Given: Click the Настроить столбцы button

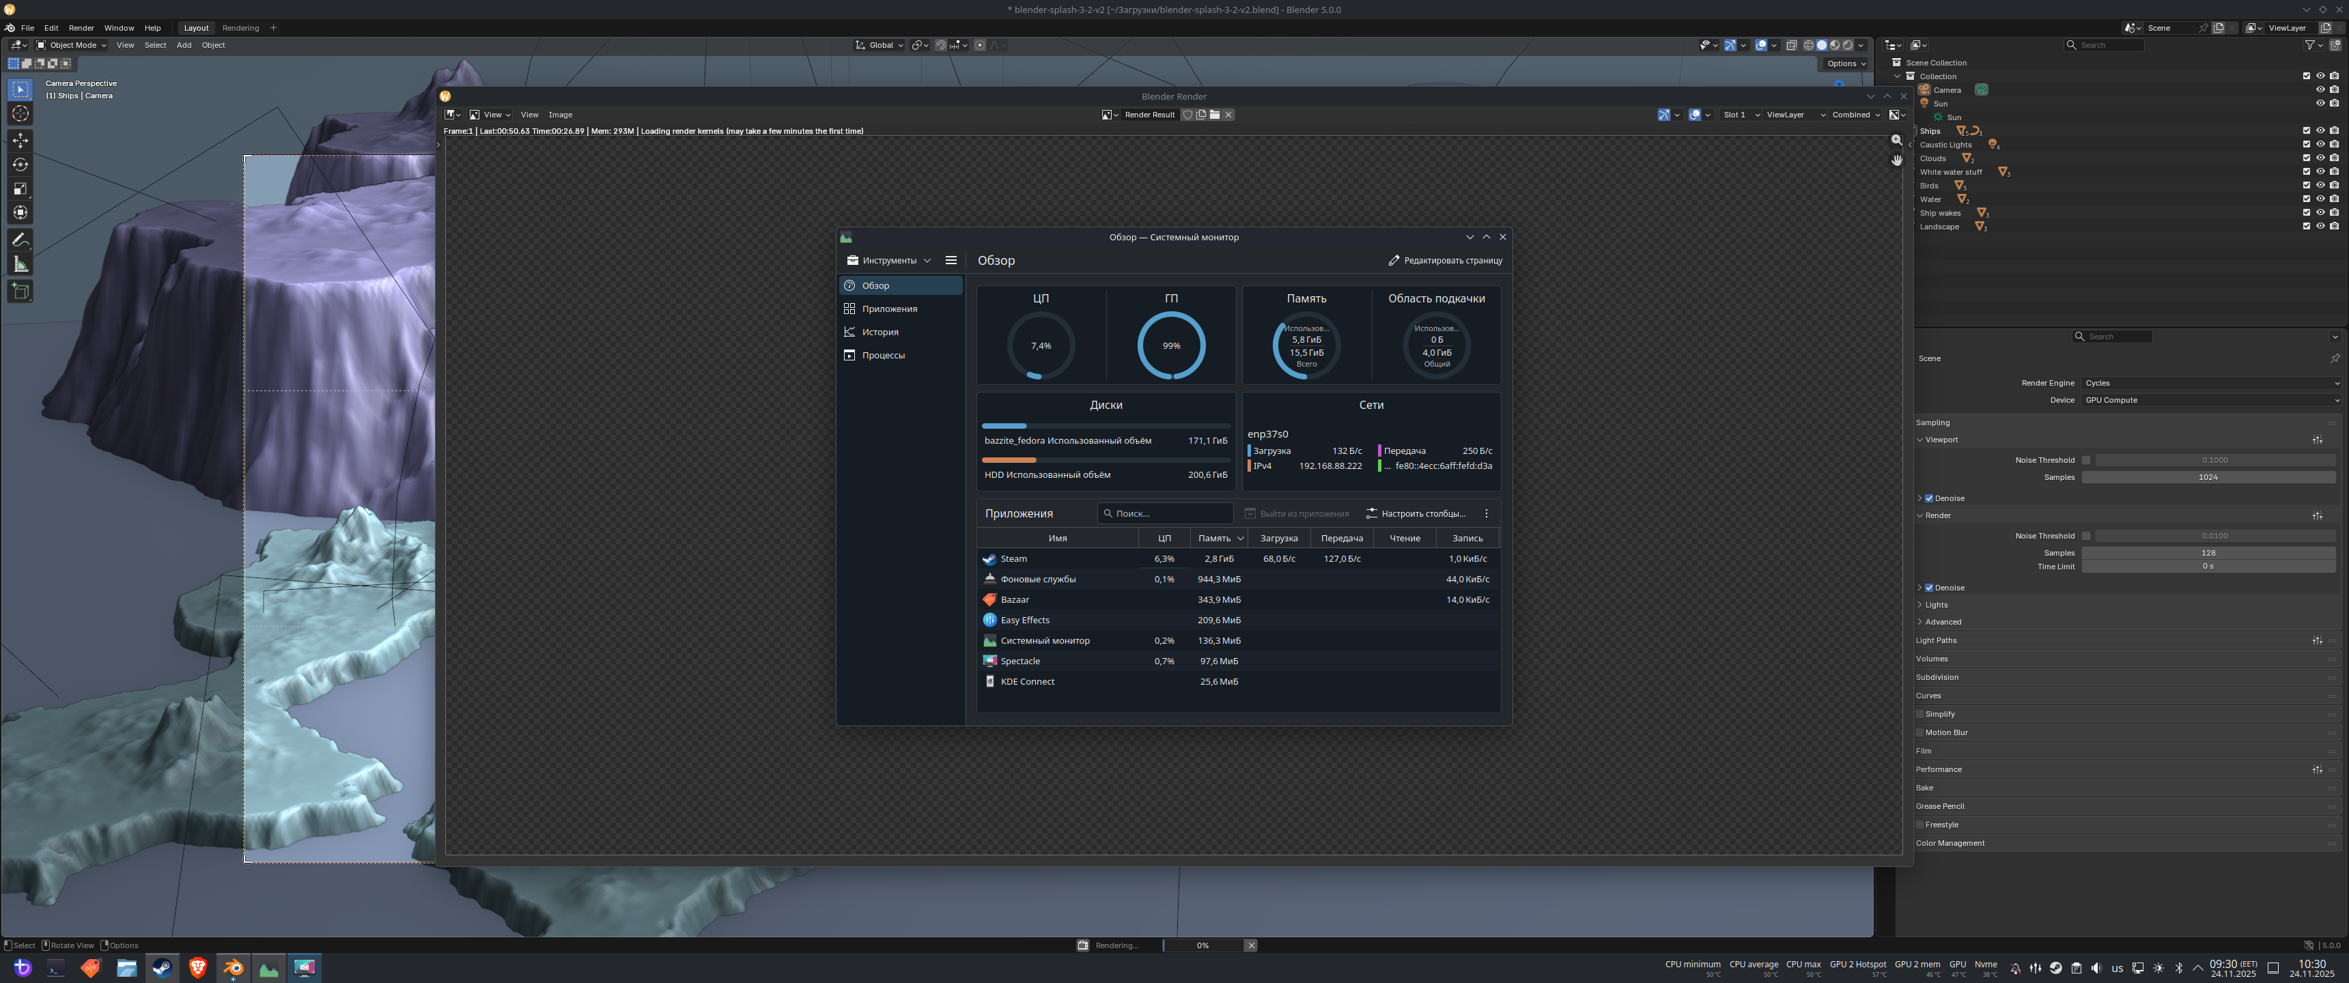Looking at the screenshot, I should click(x=1416, y=514).
